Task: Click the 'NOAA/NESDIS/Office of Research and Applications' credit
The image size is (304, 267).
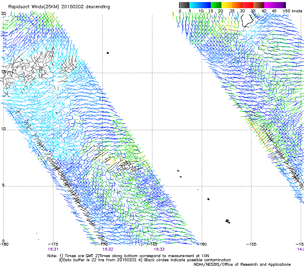Action: pos(242,265)
